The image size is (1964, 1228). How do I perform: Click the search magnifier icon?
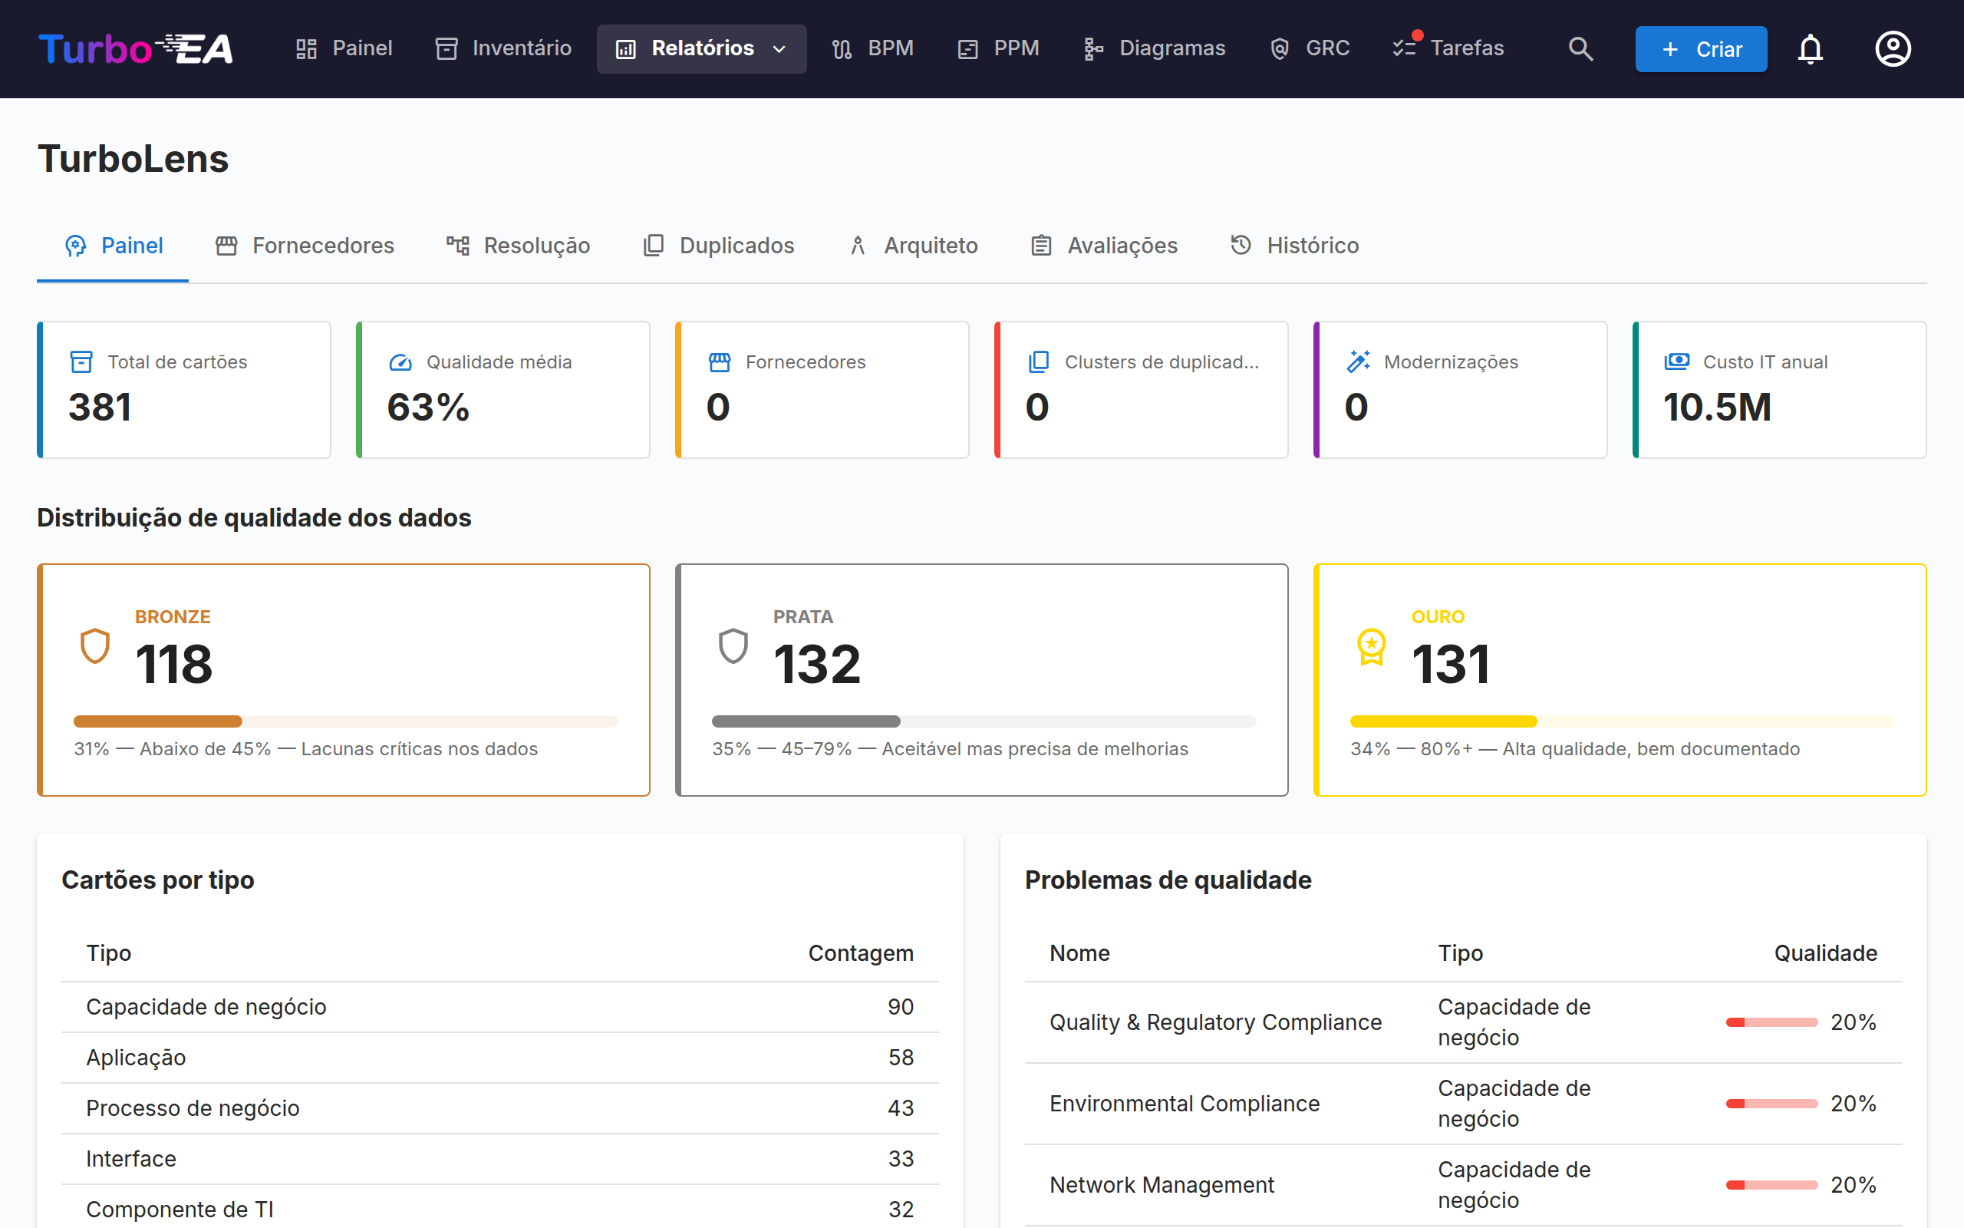(1580, 48)
